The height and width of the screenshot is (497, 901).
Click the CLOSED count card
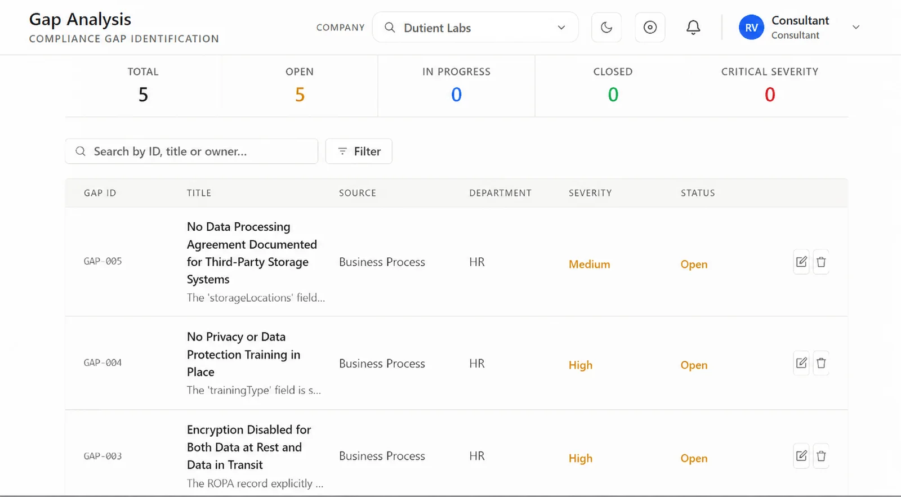coord(613,86)
